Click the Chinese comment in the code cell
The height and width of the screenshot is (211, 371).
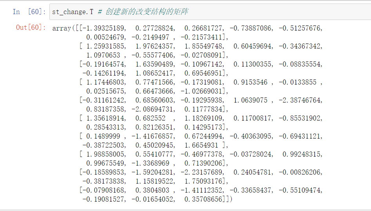click(x=143, y=12)
